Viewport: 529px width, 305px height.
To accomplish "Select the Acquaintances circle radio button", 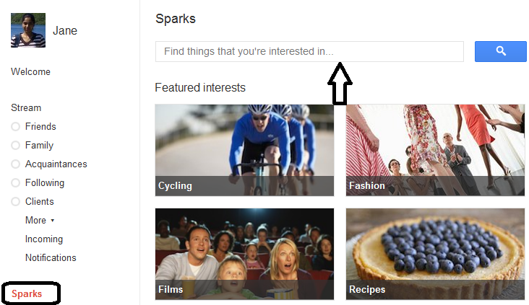I will (x=15, y=164).
